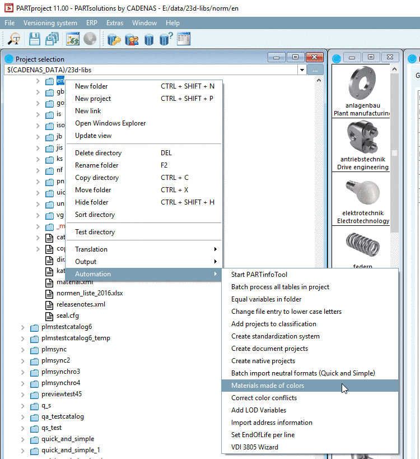Click the folder icon of plmsync
This screenshot has width=420, height=459.
tap(34, 350)
